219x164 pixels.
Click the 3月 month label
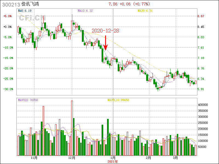point(175,158)
